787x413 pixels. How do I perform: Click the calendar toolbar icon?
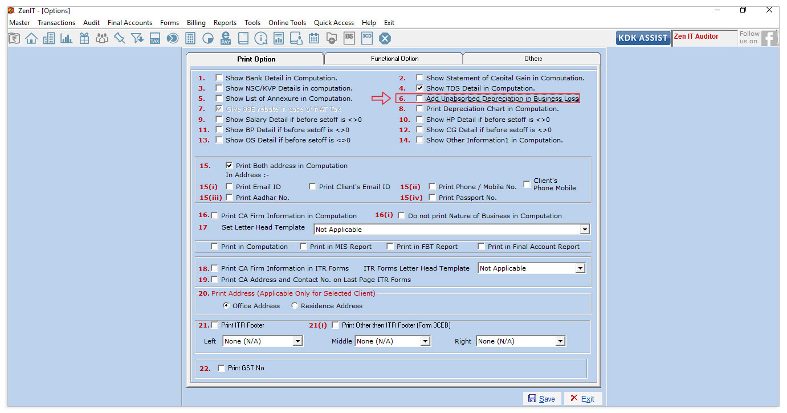pos(313,38)
